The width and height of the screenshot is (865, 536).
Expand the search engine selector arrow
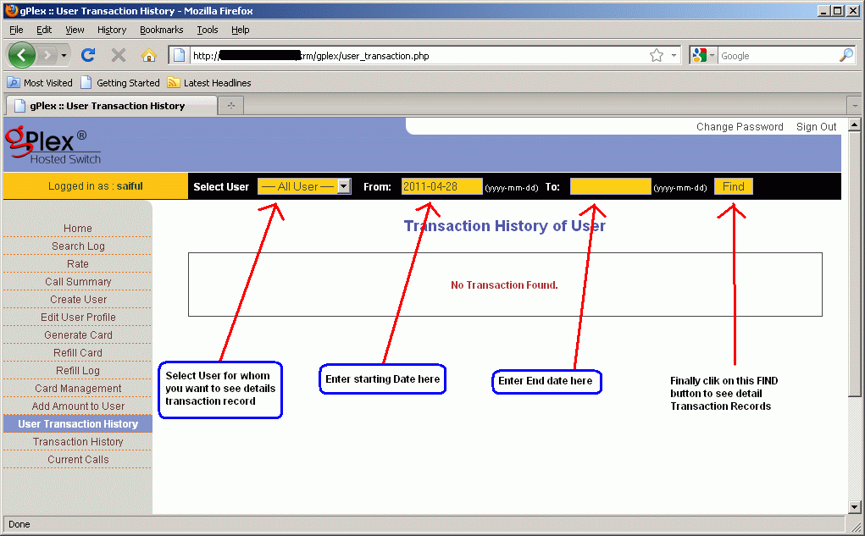tap(714, 54)
